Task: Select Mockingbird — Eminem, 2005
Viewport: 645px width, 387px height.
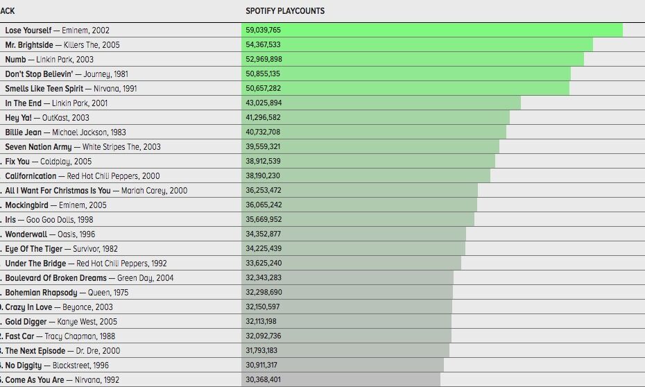Action: pyautogui.click(x=55, y=205)
